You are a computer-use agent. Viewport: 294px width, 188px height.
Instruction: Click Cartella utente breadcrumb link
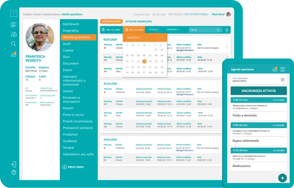click(x=51, y=14)
